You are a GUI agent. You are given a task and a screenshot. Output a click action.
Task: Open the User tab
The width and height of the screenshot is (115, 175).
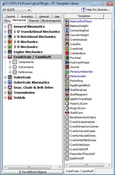click(57, 16)
